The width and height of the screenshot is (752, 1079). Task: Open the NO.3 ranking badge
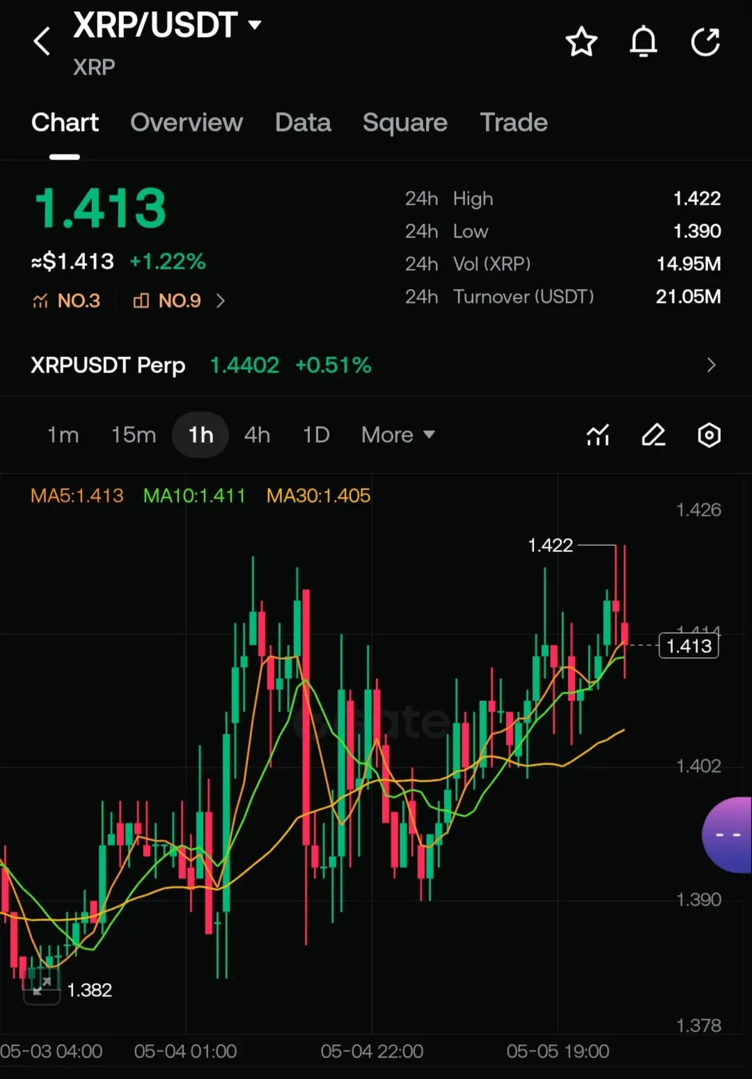click(66, 301)
